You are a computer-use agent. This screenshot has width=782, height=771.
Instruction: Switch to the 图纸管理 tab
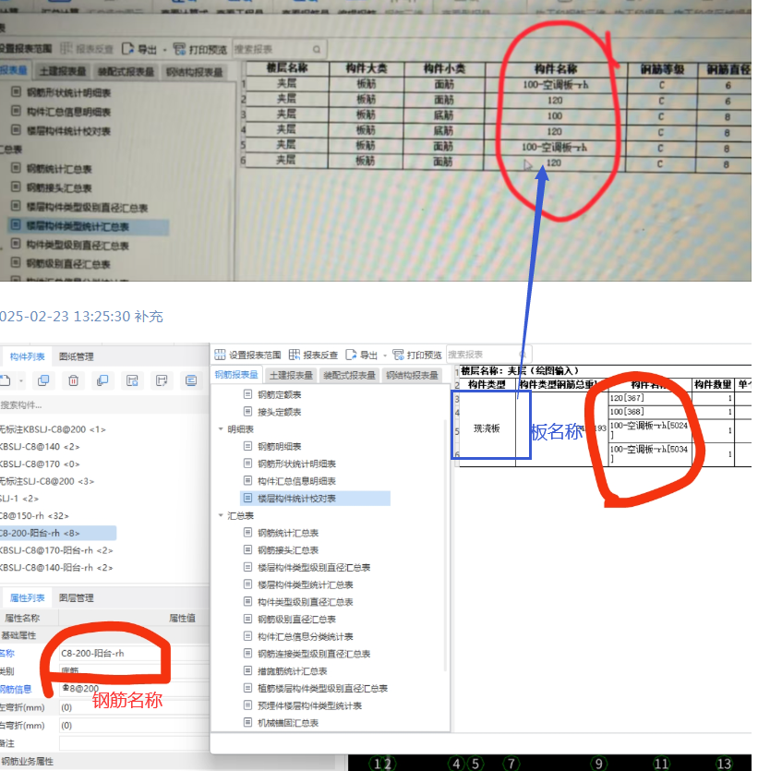[77, 356]
